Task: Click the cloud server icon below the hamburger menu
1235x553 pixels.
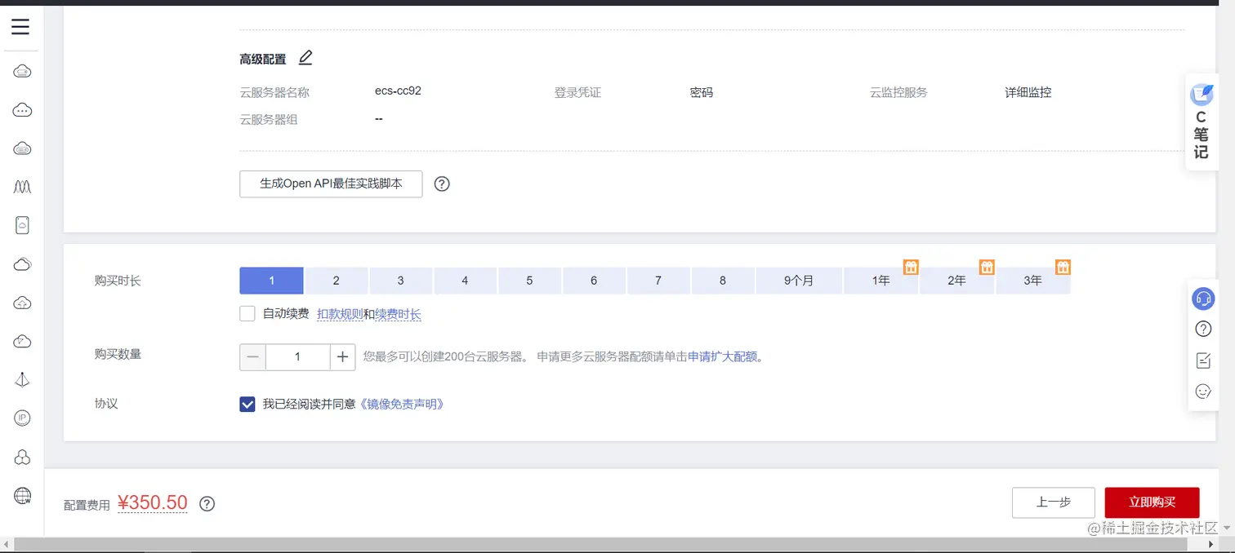Action: tap(22, 72)
